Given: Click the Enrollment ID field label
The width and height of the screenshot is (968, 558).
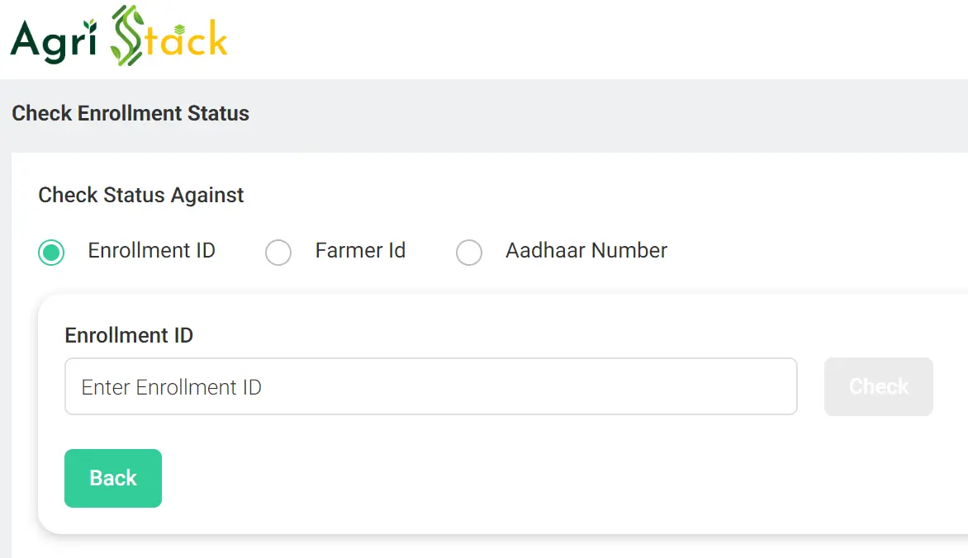Looking at the screenshot, I should tap(128, 335).
